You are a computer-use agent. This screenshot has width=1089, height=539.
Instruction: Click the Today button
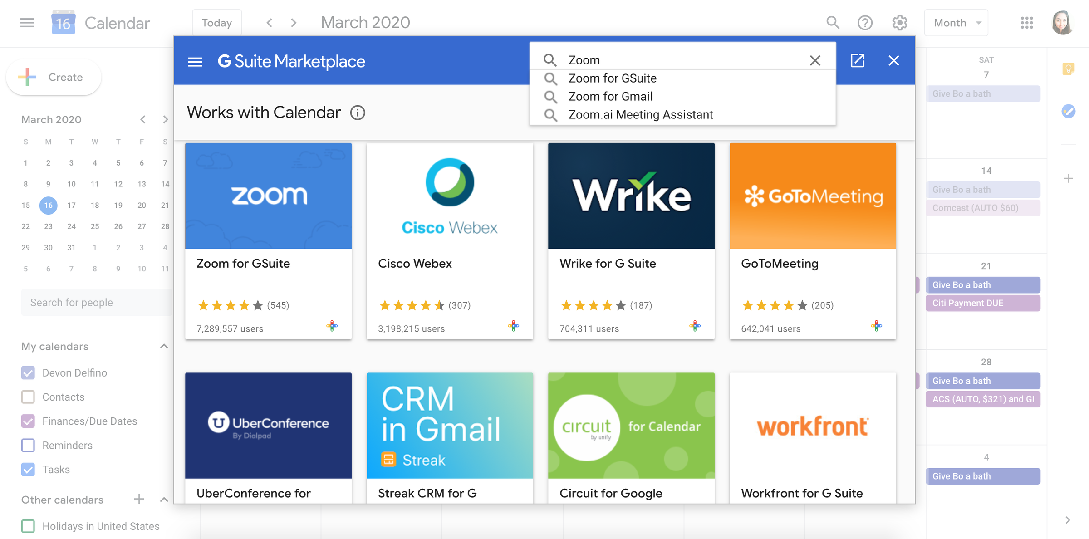click(217, 23)
